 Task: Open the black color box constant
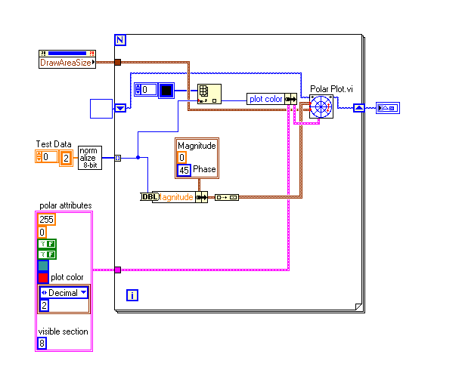(166, 91)
